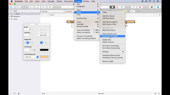The width and height of the screenshot is (170, 95).
Task: Click the compile share icon
Action: click(x=134, y=7)
